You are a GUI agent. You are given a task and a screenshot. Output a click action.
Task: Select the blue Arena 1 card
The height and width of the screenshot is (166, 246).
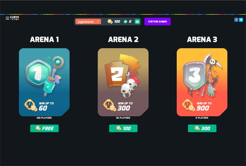point(44,82)
